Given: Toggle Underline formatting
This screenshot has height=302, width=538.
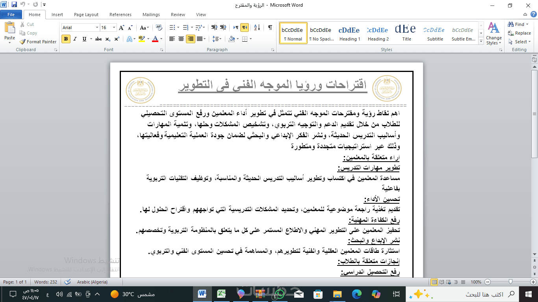Looking at the screenshot, I should [x=84, y=39].
